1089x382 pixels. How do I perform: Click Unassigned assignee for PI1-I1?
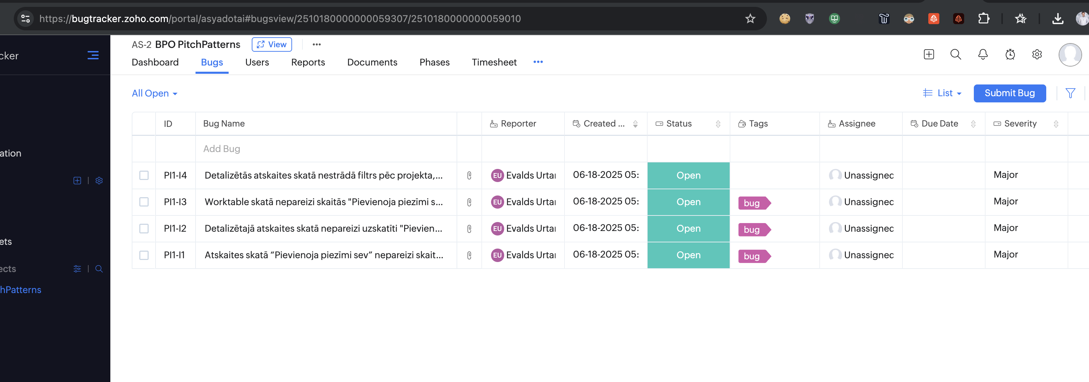pos(861,255)
